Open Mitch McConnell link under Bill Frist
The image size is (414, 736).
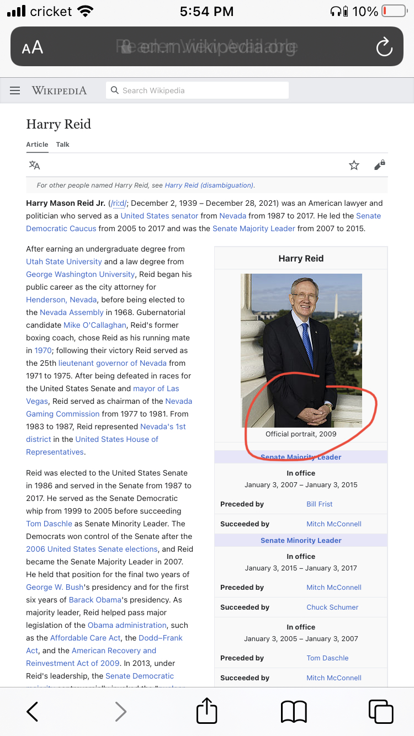coord(334,524)
